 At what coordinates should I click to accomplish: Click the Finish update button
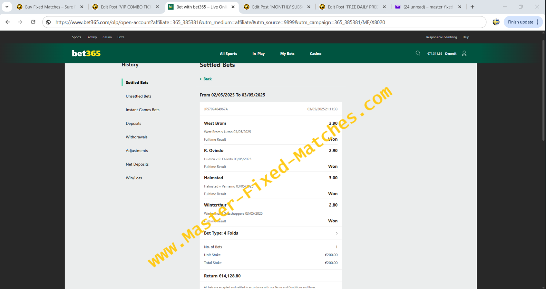pos(520,22)
